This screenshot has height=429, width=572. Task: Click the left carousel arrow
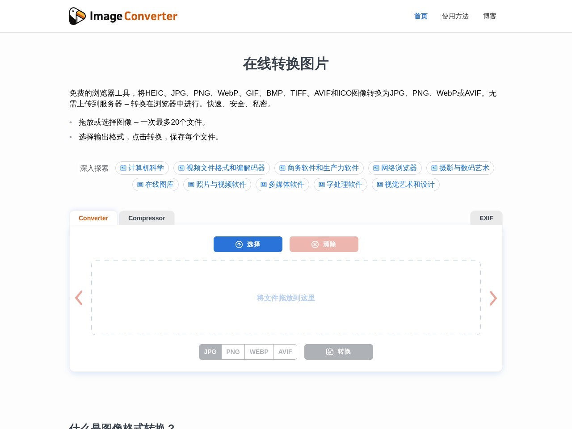coord(79,298)
